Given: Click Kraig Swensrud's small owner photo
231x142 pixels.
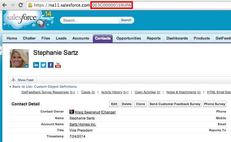Looking at the screenshot, I should point(72,112).
